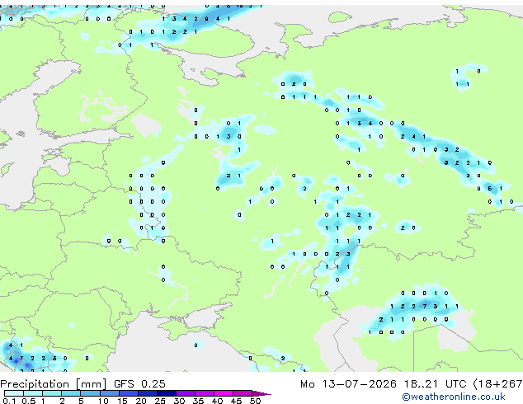
Task: Select the 45–50 mm legend color swatch
Action: pos(243,393)
